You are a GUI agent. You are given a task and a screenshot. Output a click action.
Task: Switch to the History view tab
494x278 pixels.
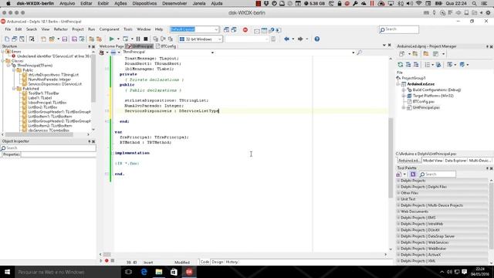click(x=232, y=262)
